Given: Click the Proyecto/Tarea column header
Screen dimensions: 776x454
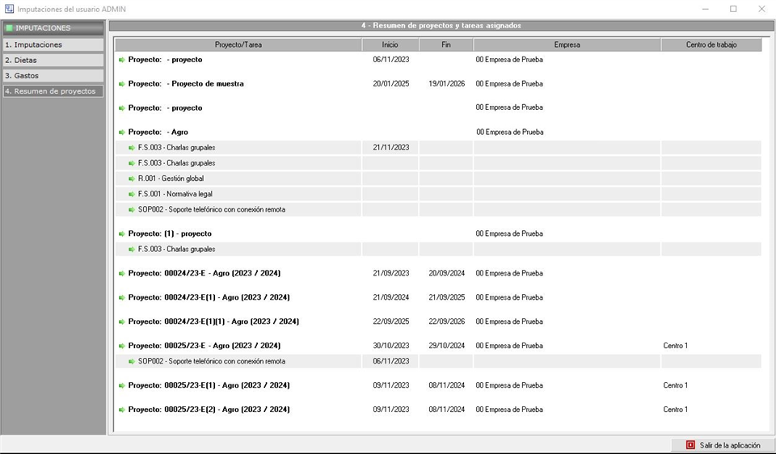Looking at the screenshot, I should click(238, 45).
